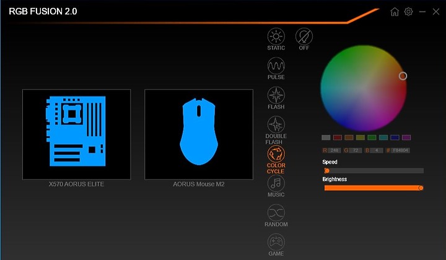Click the X570 AORUS ELITE label

(77, 184)
